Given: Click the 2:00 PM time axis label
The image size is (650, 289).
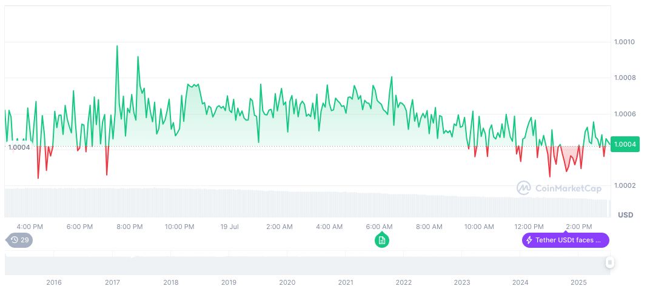Looking at the screenshot, I should (x=578, y=227).
